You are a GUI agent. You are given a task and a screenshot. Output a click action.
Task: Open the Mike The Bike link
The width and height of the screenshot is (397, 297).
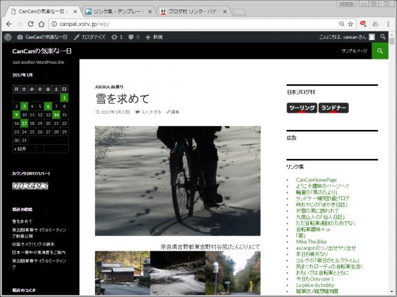click(x=311, y=242)
